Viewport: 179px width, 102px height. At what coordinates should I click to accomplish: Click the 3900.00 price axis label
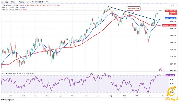[x=173, y=57]
